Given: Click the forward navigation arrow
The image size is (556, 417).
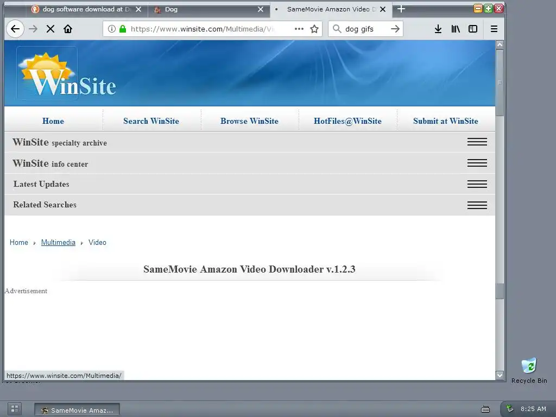Looking at the screenshot, I should (33, 29).
